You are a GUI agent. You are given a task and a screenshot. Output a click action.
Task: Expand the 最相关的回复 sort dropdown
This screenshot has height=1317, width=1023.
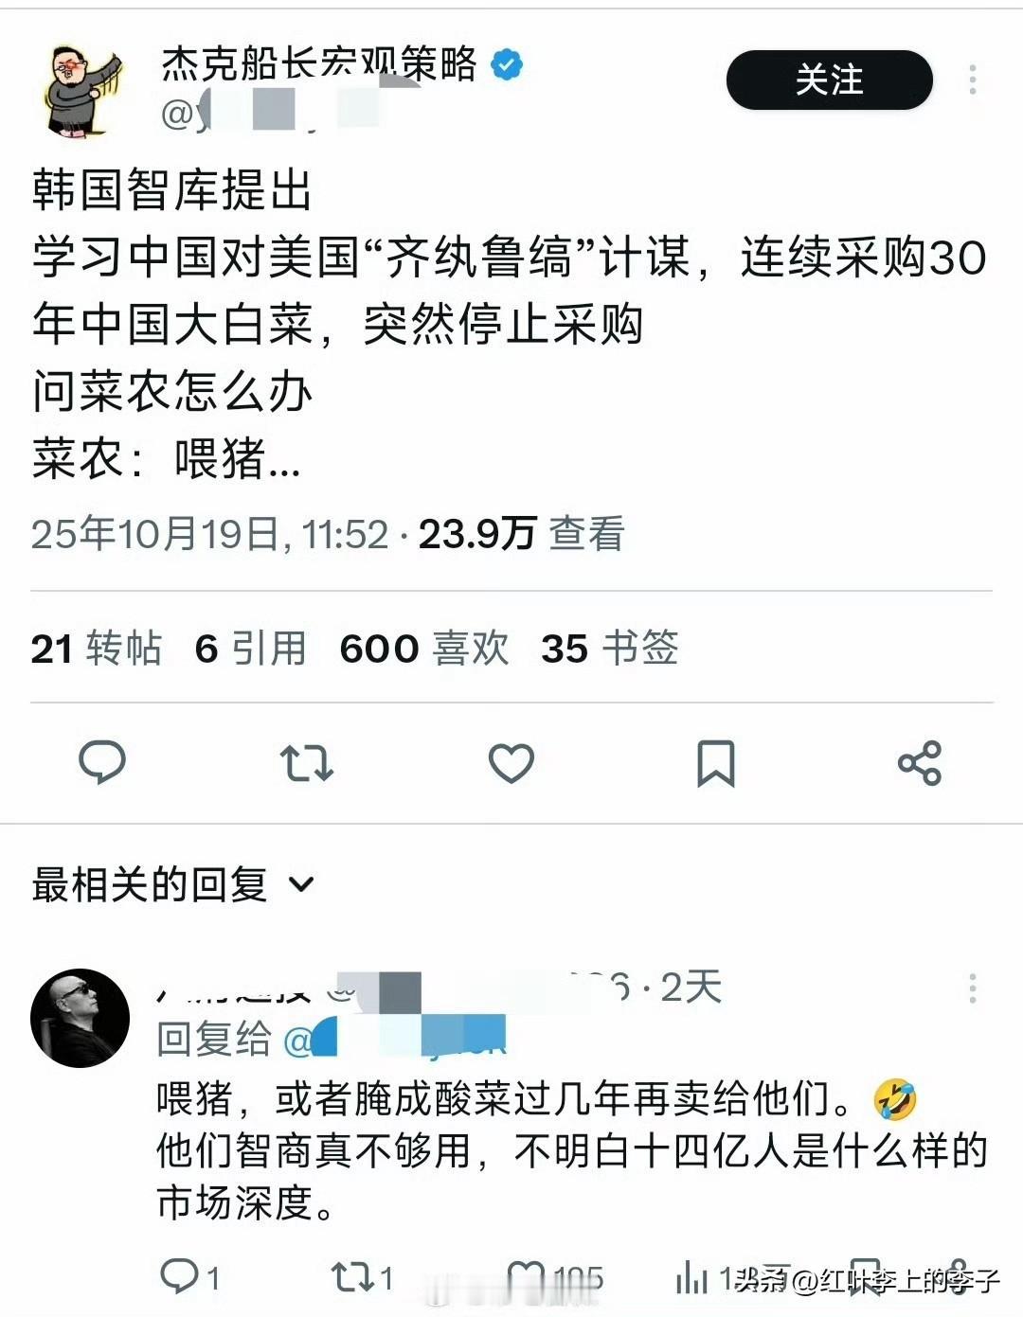(x=173, y=884)
